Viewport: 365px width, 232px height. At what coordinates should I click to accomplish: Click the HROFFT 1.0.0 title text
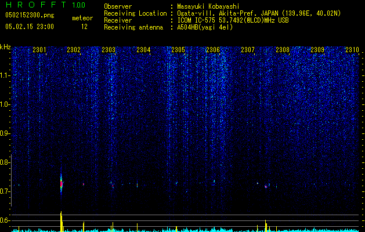[45, 5]
